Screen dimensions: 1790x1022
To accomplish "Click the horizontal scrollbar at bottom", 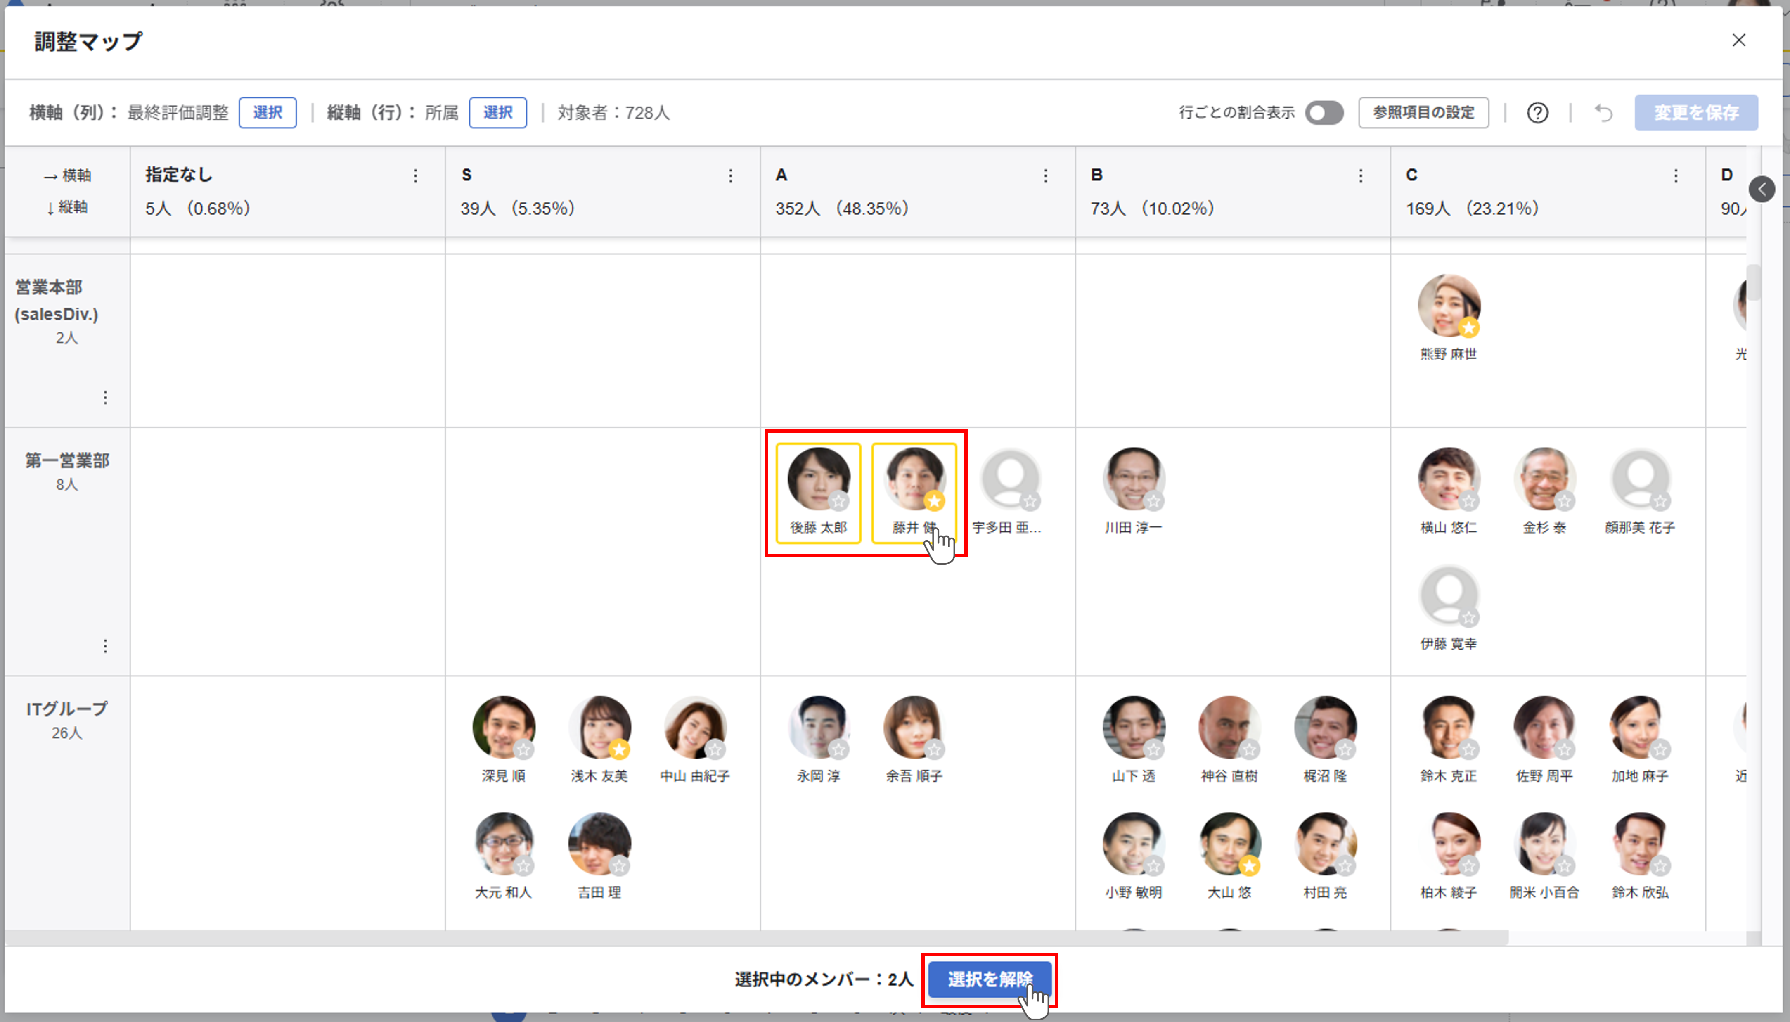I will 756,938.
